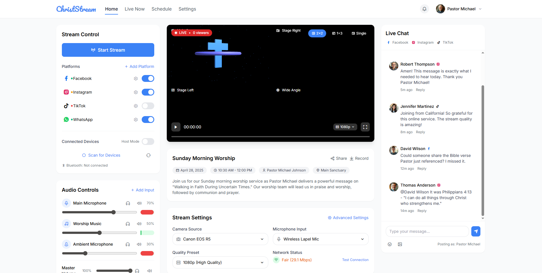
Task: Switch to the 1+3 layout view
Action: pos(337,33)
